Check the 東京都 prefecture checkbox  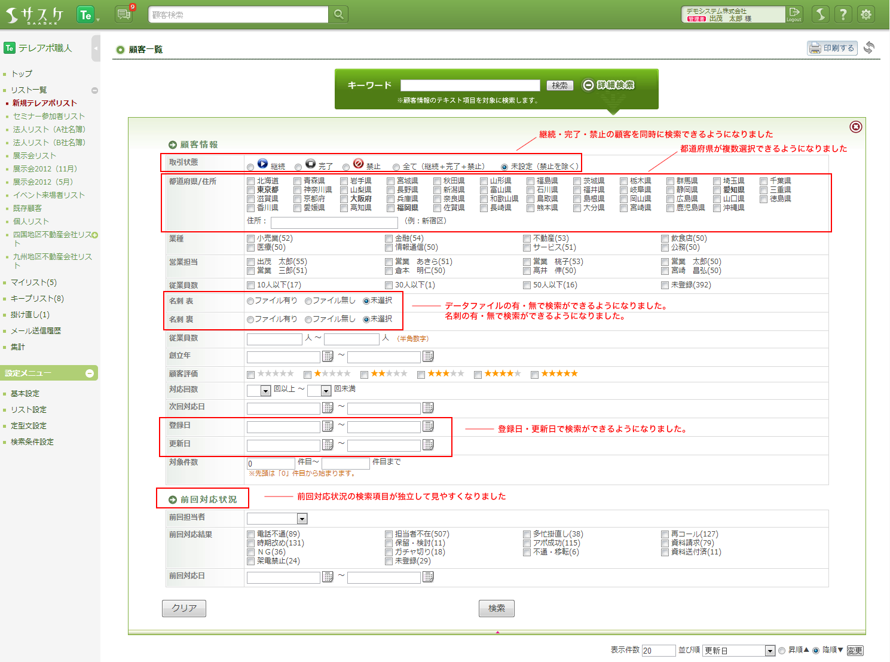click(251, 190)
